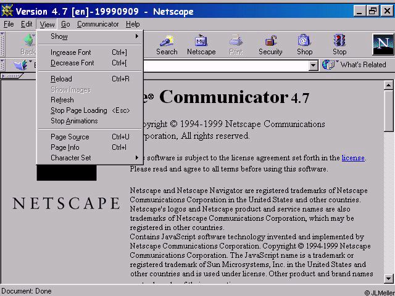Click the Search toolbar icon

pos(167,45)
